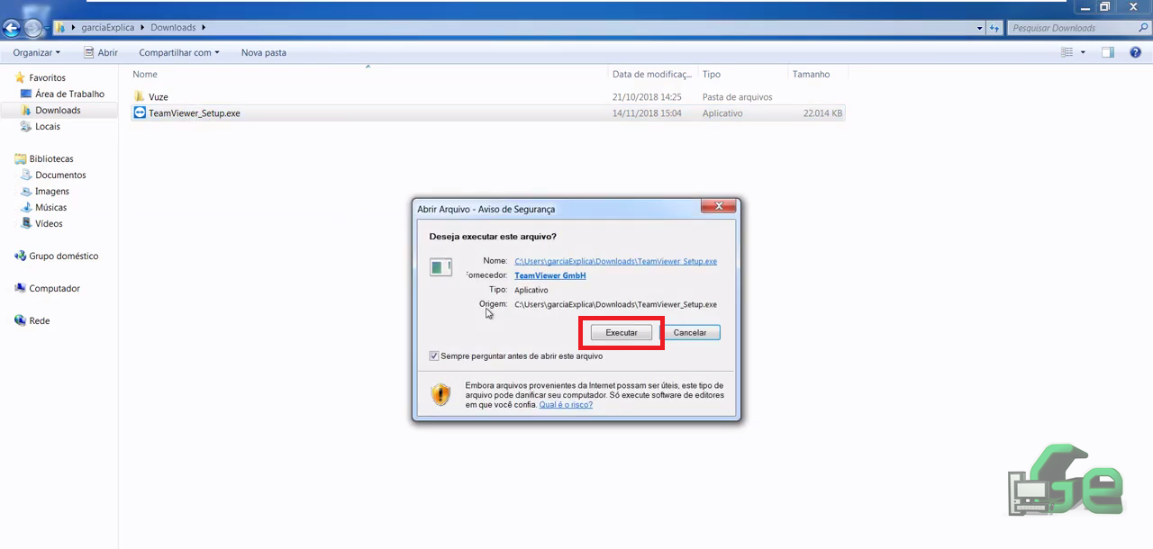Viewport: 1153px width, 549px height.
Task: Click the date 21/10/2018 14:25
Action: pyautogui.click(x=647, y=96)
